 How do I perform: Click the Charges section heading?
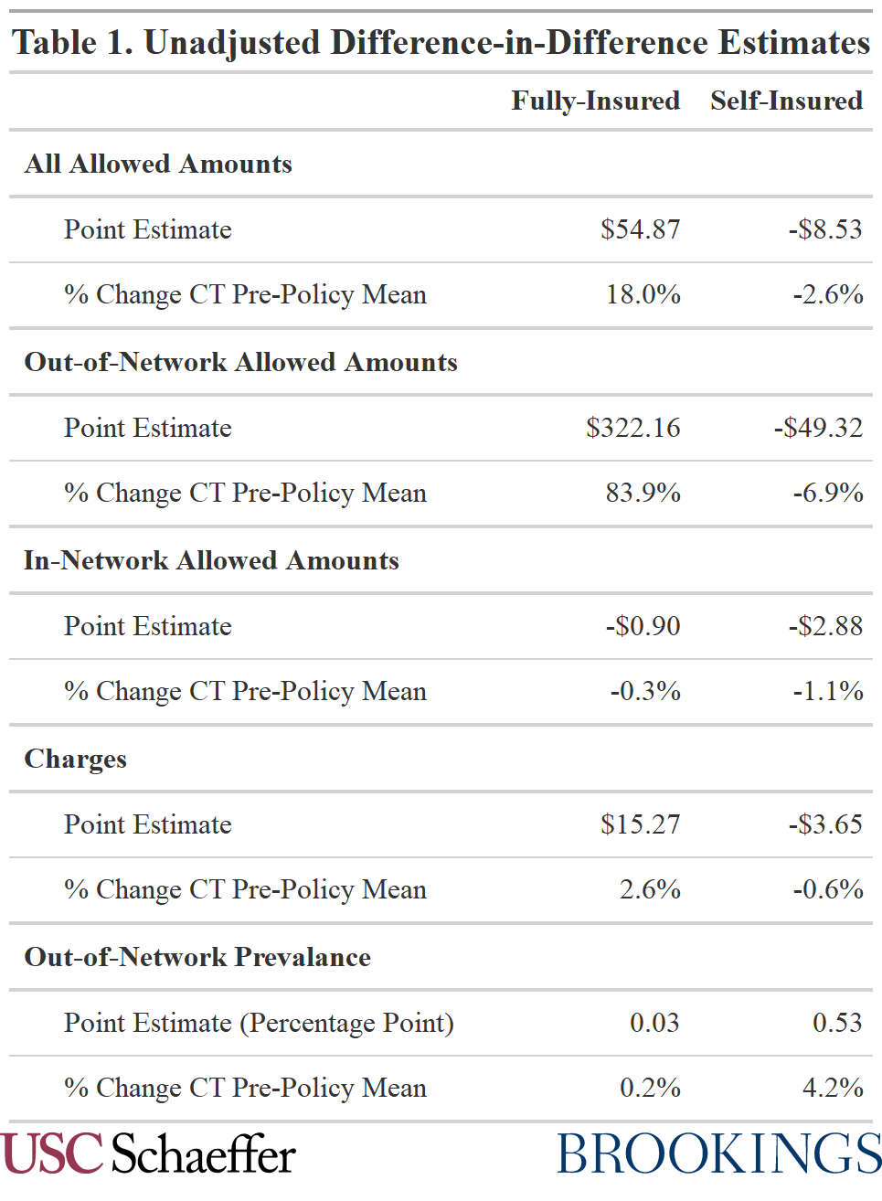[76, 760]
